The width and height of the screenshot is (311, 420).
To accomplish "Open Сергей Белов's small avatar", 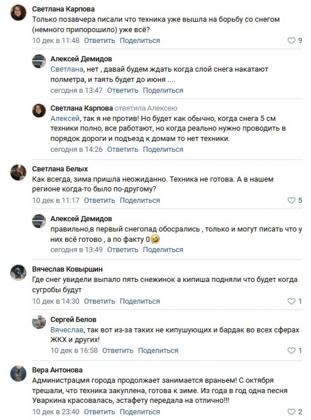I will 39,322.
